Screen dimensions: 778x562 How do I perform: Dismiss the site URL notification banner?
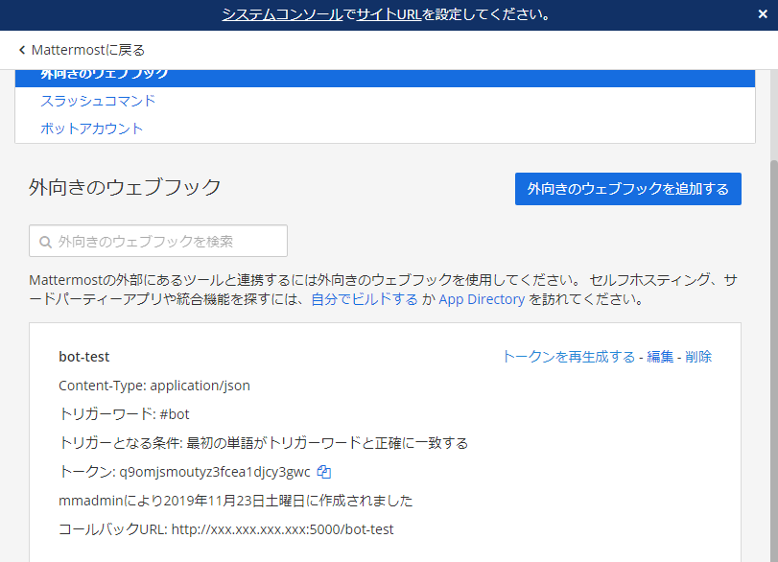coord(763,14)
